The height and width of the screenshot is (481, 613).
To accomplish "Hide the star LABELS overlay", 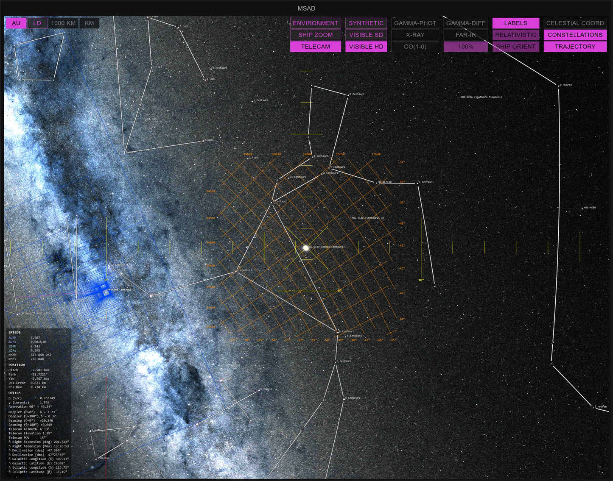I will point(515,23).
